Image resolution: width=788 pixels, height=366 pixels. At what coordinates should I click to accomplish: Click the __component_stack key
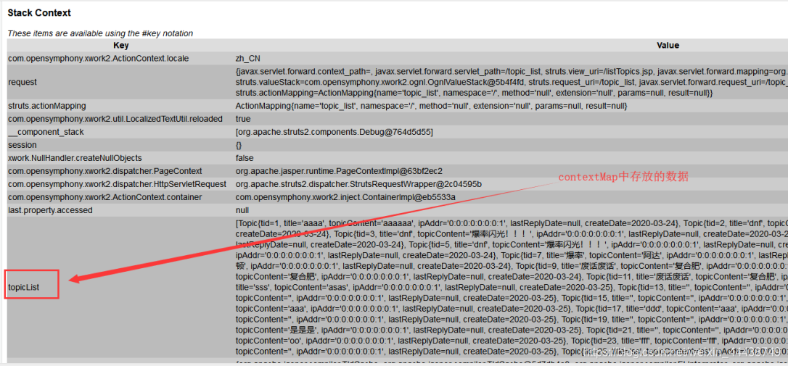(x=46, y=132)
